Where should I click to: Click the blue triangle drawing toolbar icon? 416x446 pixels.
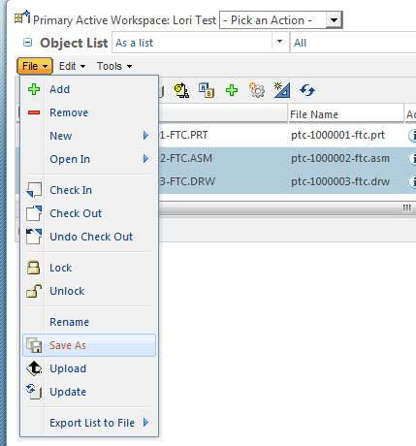[x=282, y=90]
